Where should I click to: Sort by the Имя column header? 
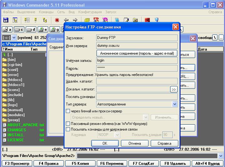(16, 49)
